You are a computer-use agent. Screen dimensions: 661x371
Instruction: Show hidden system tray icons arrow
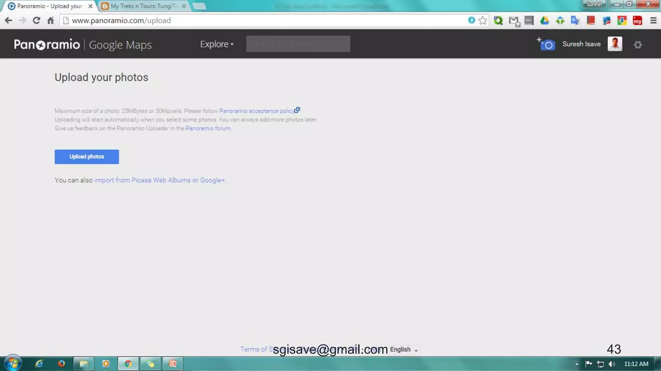click(x=577, y=364)
